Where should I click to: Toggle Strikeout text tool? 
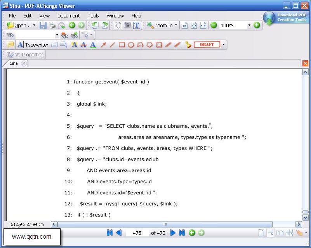[83, 45]
